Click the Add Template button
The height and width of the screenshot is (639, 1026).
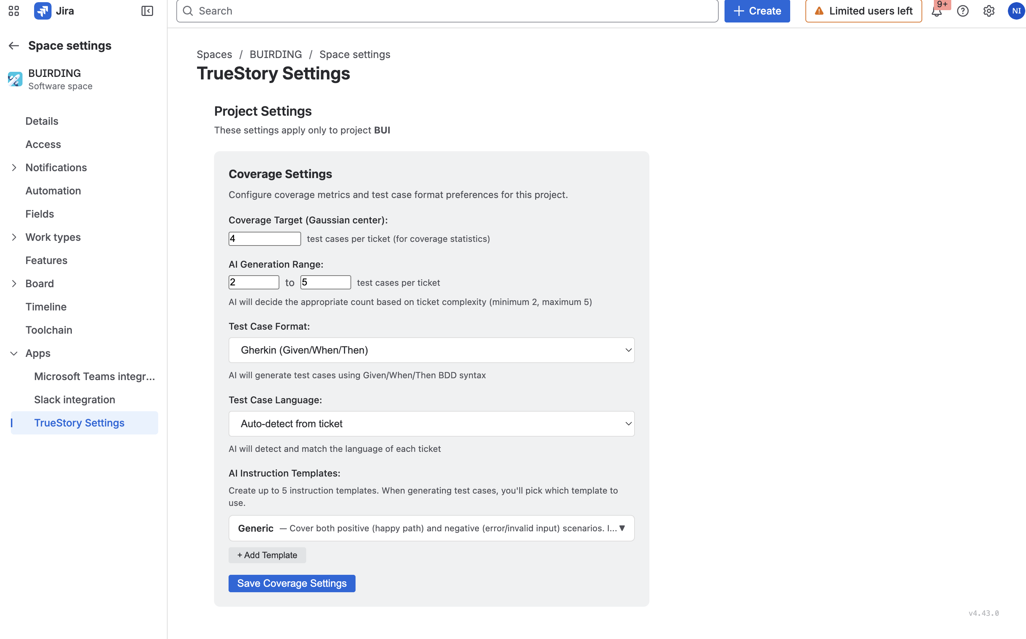(267, 555)
